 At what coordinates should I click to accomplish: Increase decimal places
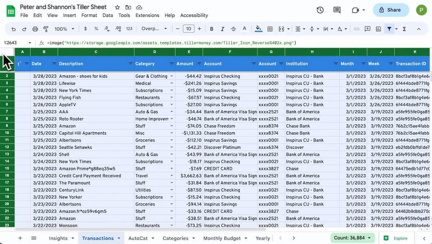pos(118,29)
